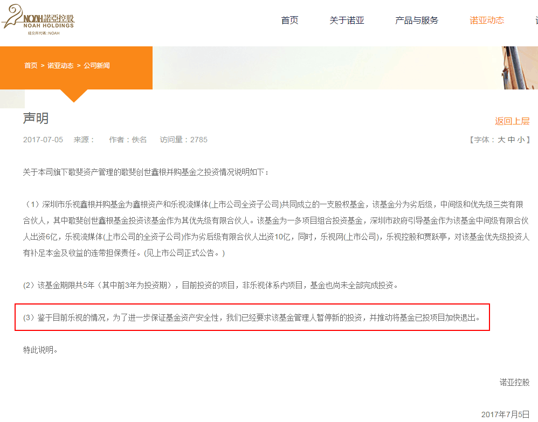The height and width of the screenshot is (422, 538).
Task: Set the font size to 大
Action: (501, 140)
